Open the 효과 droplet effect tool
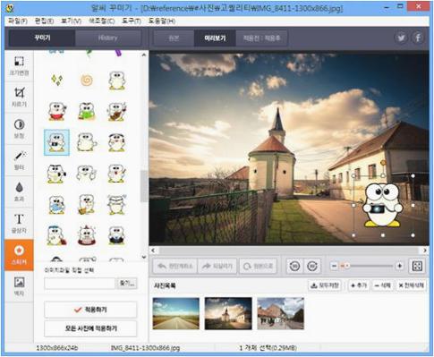 pos(19,192)
